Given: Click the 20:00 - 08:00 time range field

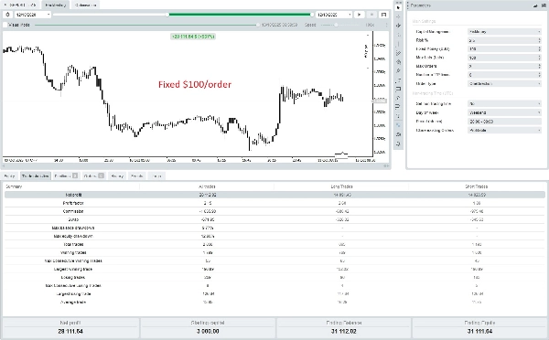Looking at the screenshot, I should point(504,122).
